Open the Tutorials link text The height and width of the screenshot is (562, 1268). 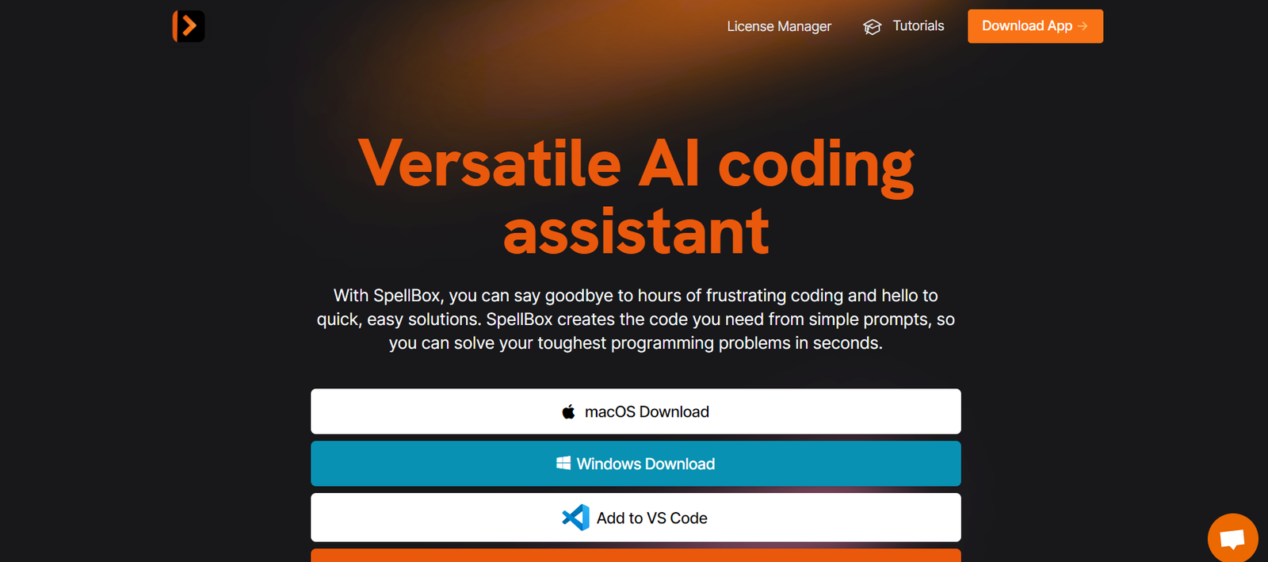(918, 26)
